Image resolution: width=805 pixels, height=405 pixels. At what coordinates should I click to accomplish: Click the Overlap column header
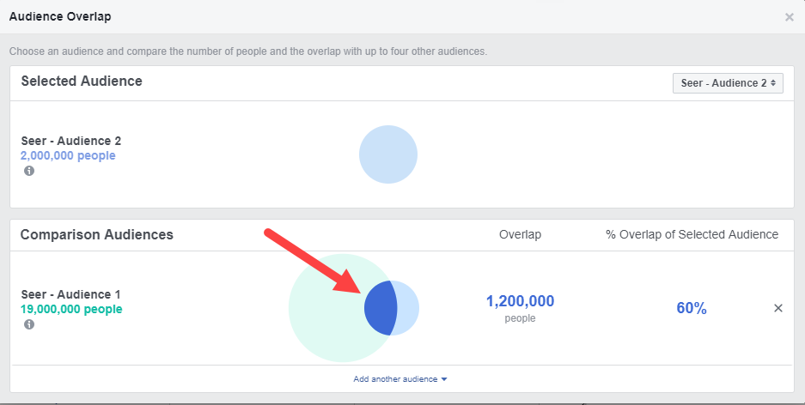pyautogui.click(x=520, y=235)
